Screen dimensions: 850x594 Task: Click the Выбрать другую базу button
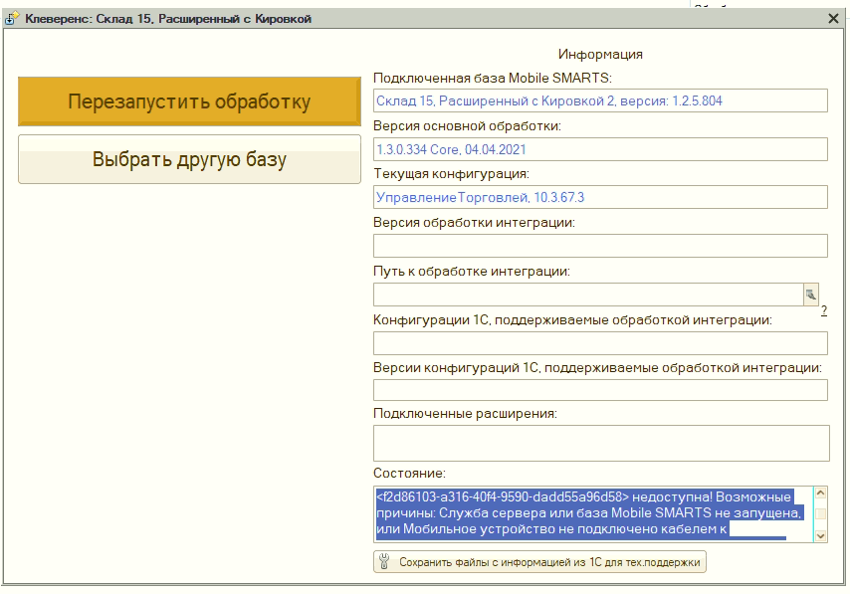(189, 159)
